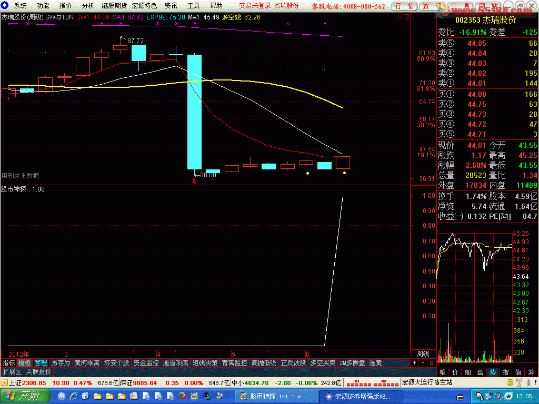
Task: Select the 价 tab in side panel
Action: [x=455, y=372]
